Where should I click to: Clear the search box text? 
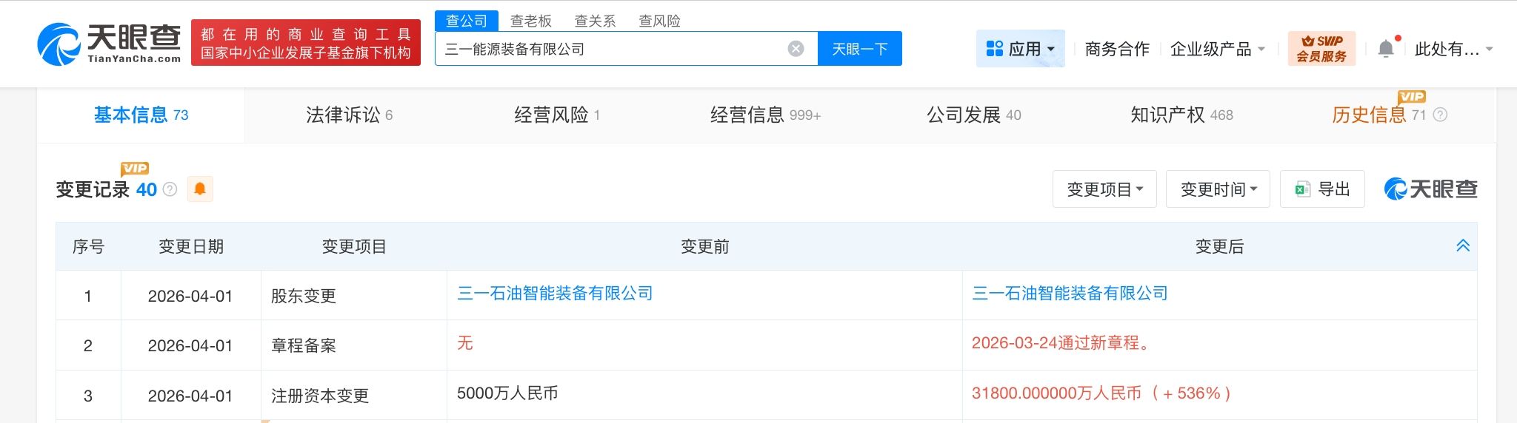point(796,49)
